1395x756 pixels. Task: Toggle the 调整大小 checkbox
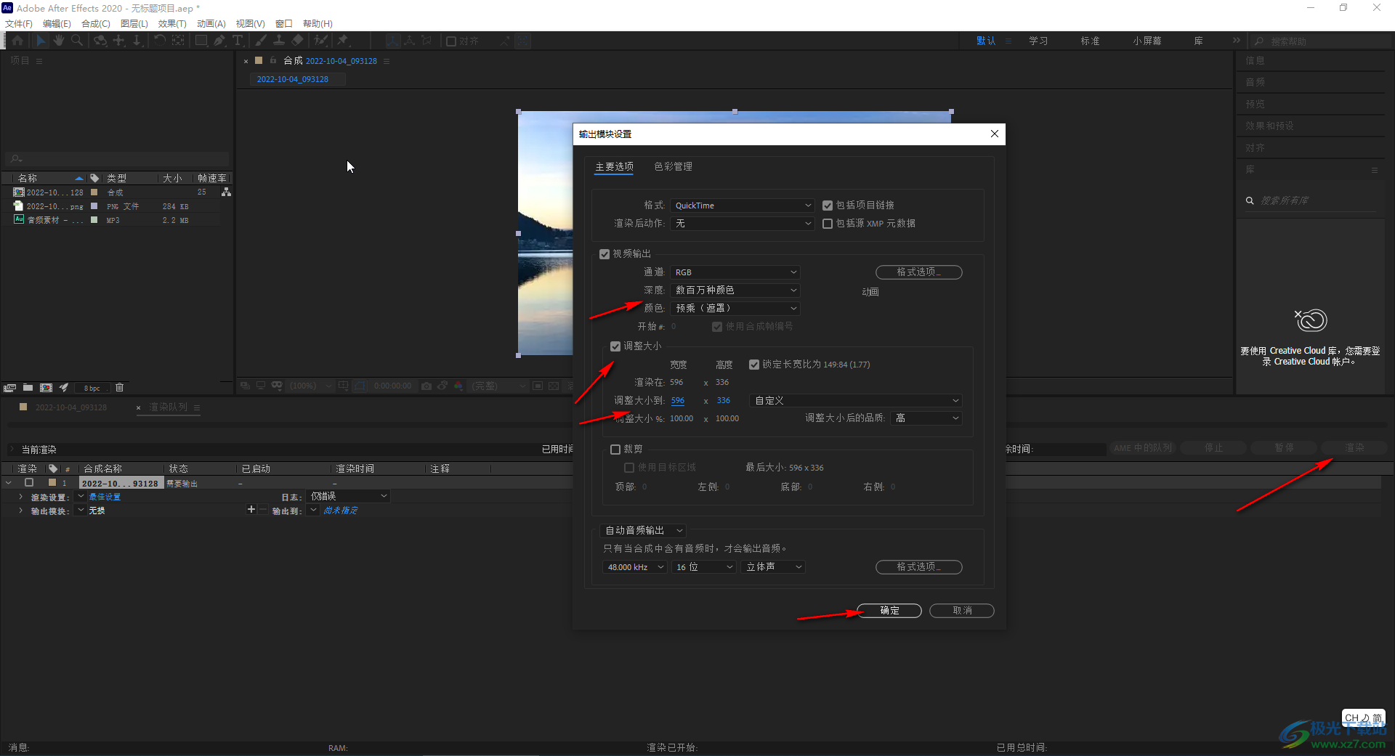[615, 346]
